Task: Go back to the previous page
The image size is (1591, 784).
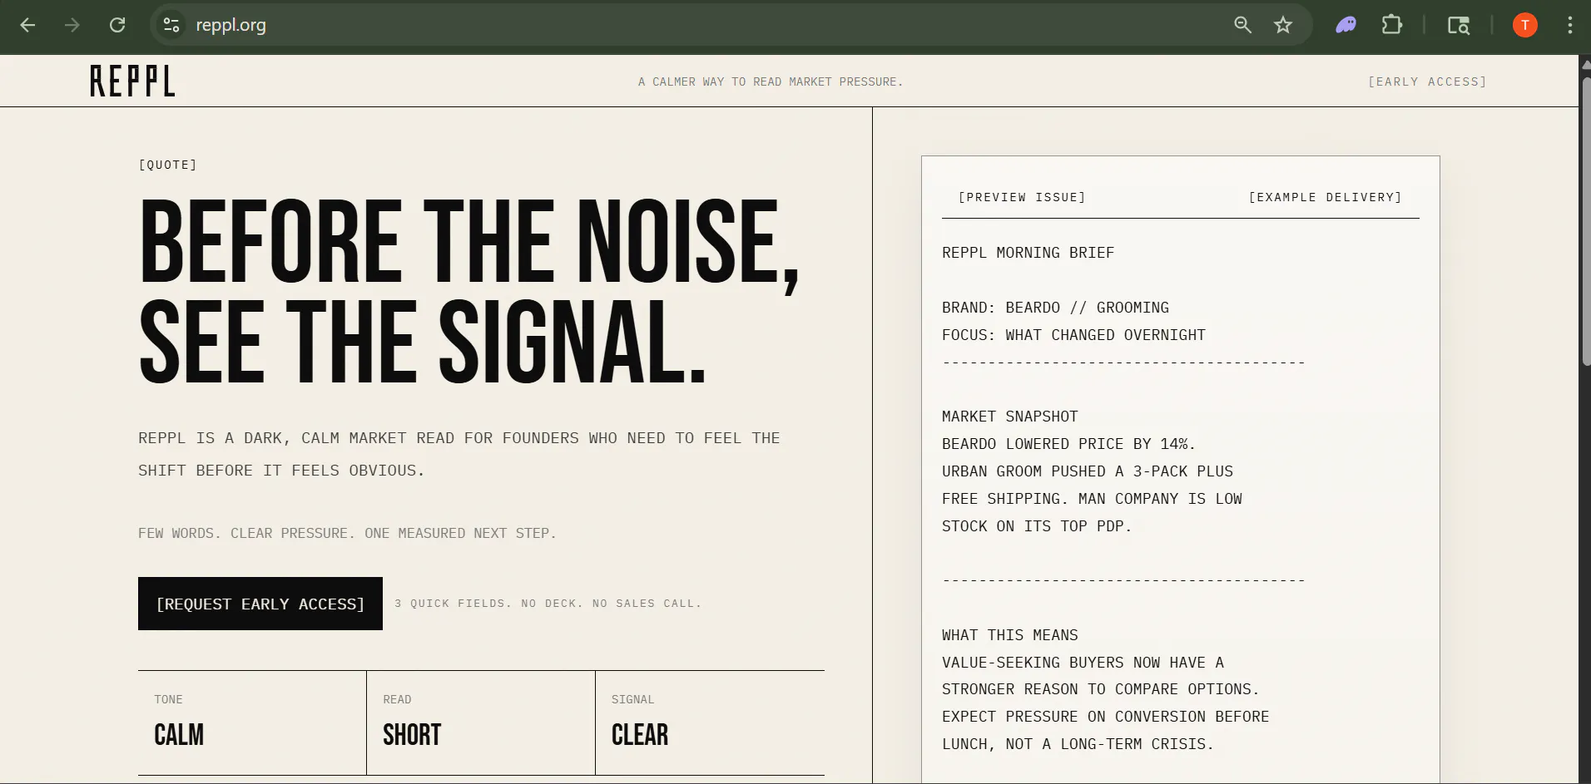Action: (x=27, y=25)
